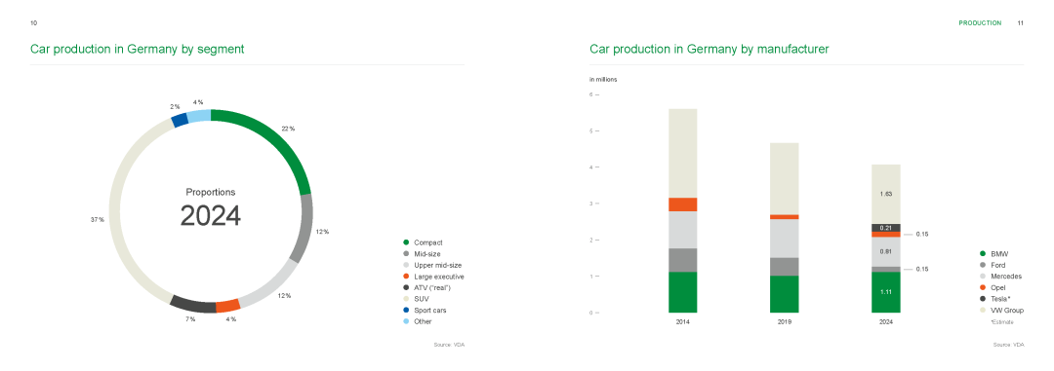Click the 0.81 Mercedes bar value

pos(886,251)
